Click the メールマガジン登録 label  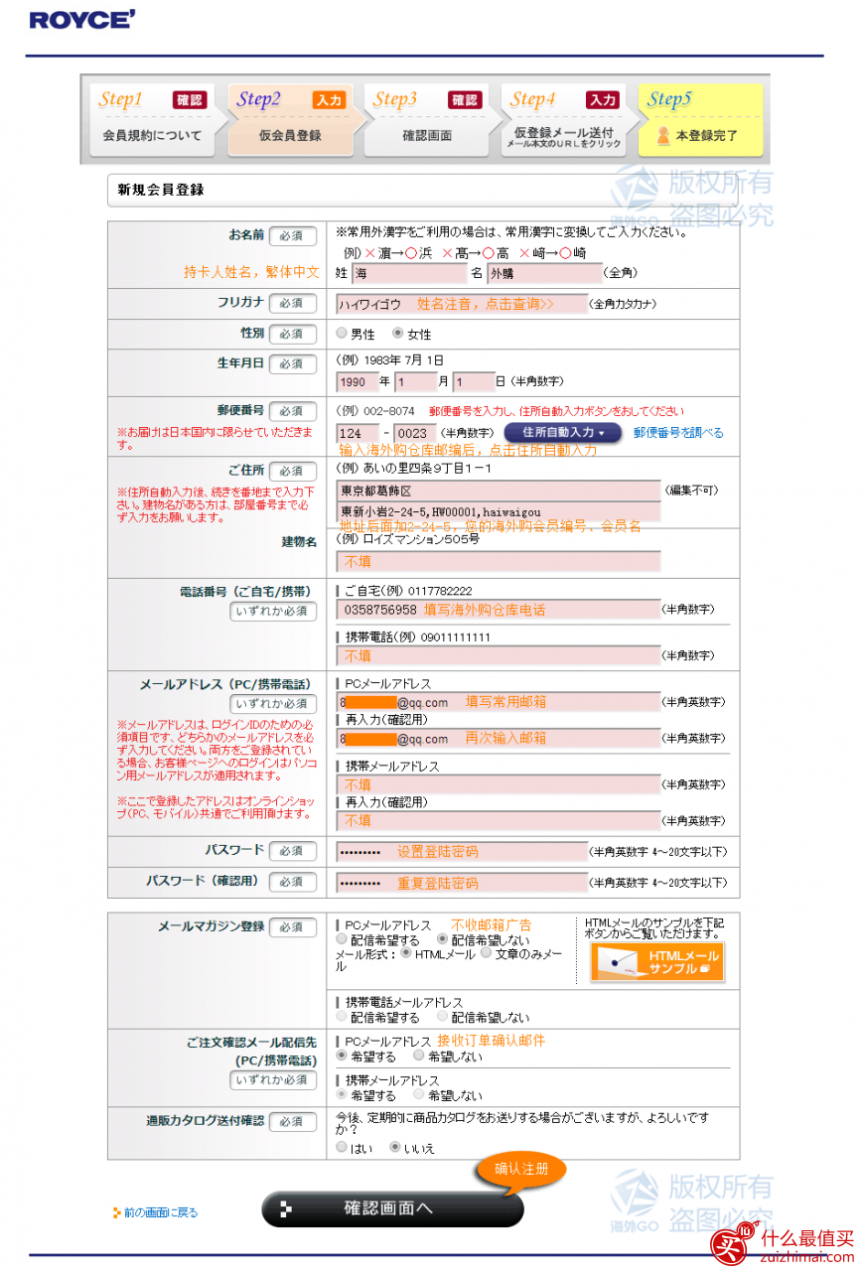tap(212, 926)
